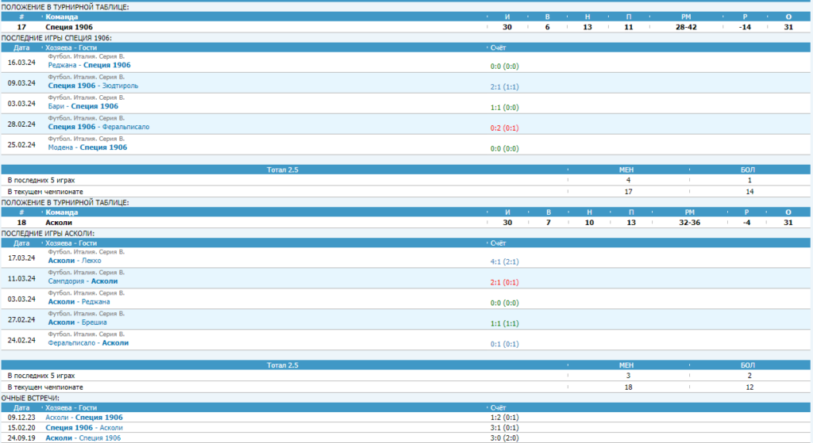Image resolution: width=813 pixels, height=443 pixels.
Task: Select date 28.02.24
Action: [x=21, y=124]
